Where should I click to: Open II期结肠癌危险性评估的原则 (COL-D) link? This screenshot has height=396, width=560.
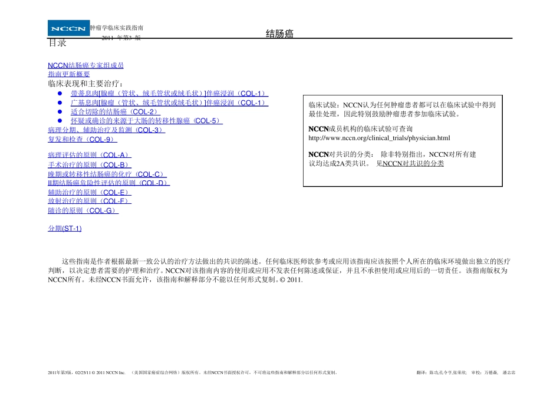pos(109,183)
